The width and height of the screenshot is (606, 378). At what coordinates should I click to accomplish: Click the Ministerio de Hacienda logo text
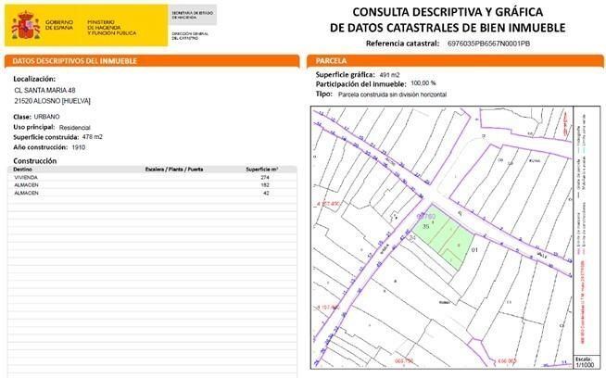pos(112,27)
